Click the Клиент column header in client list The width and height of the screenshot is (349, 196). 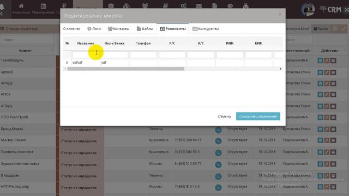click(26, 51)
